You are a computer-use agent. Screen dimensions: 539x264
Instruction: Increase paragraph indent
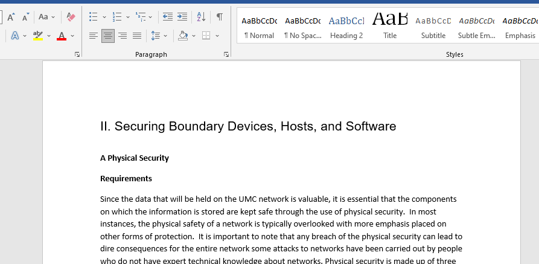(182, 16)
